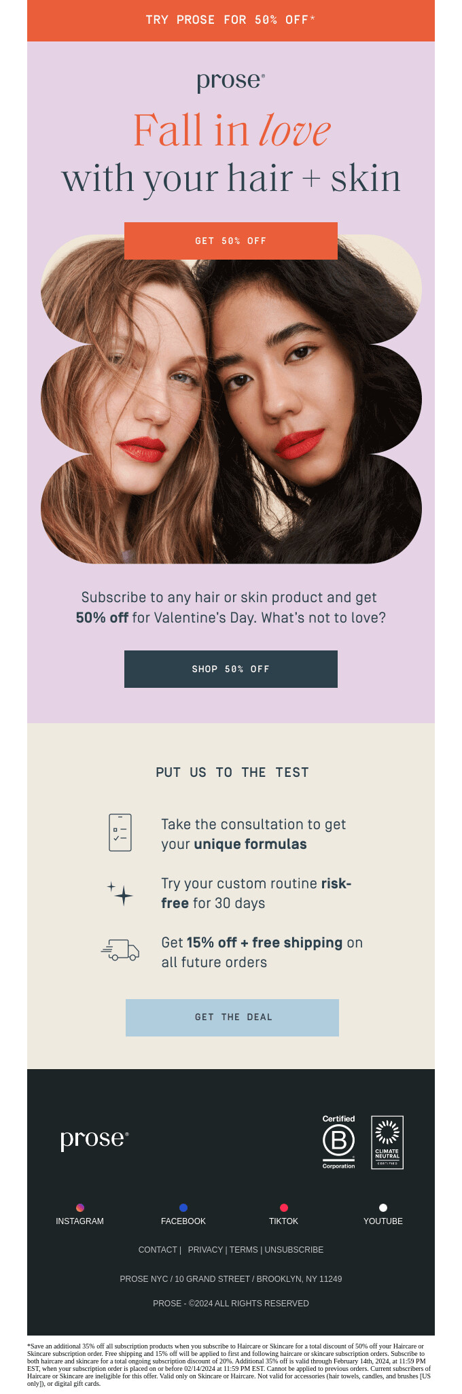This screenshot has height=1394, width=462.
Task: Click the TRY PROSE FOR 50% OFF banner
Action: point(230,20)
